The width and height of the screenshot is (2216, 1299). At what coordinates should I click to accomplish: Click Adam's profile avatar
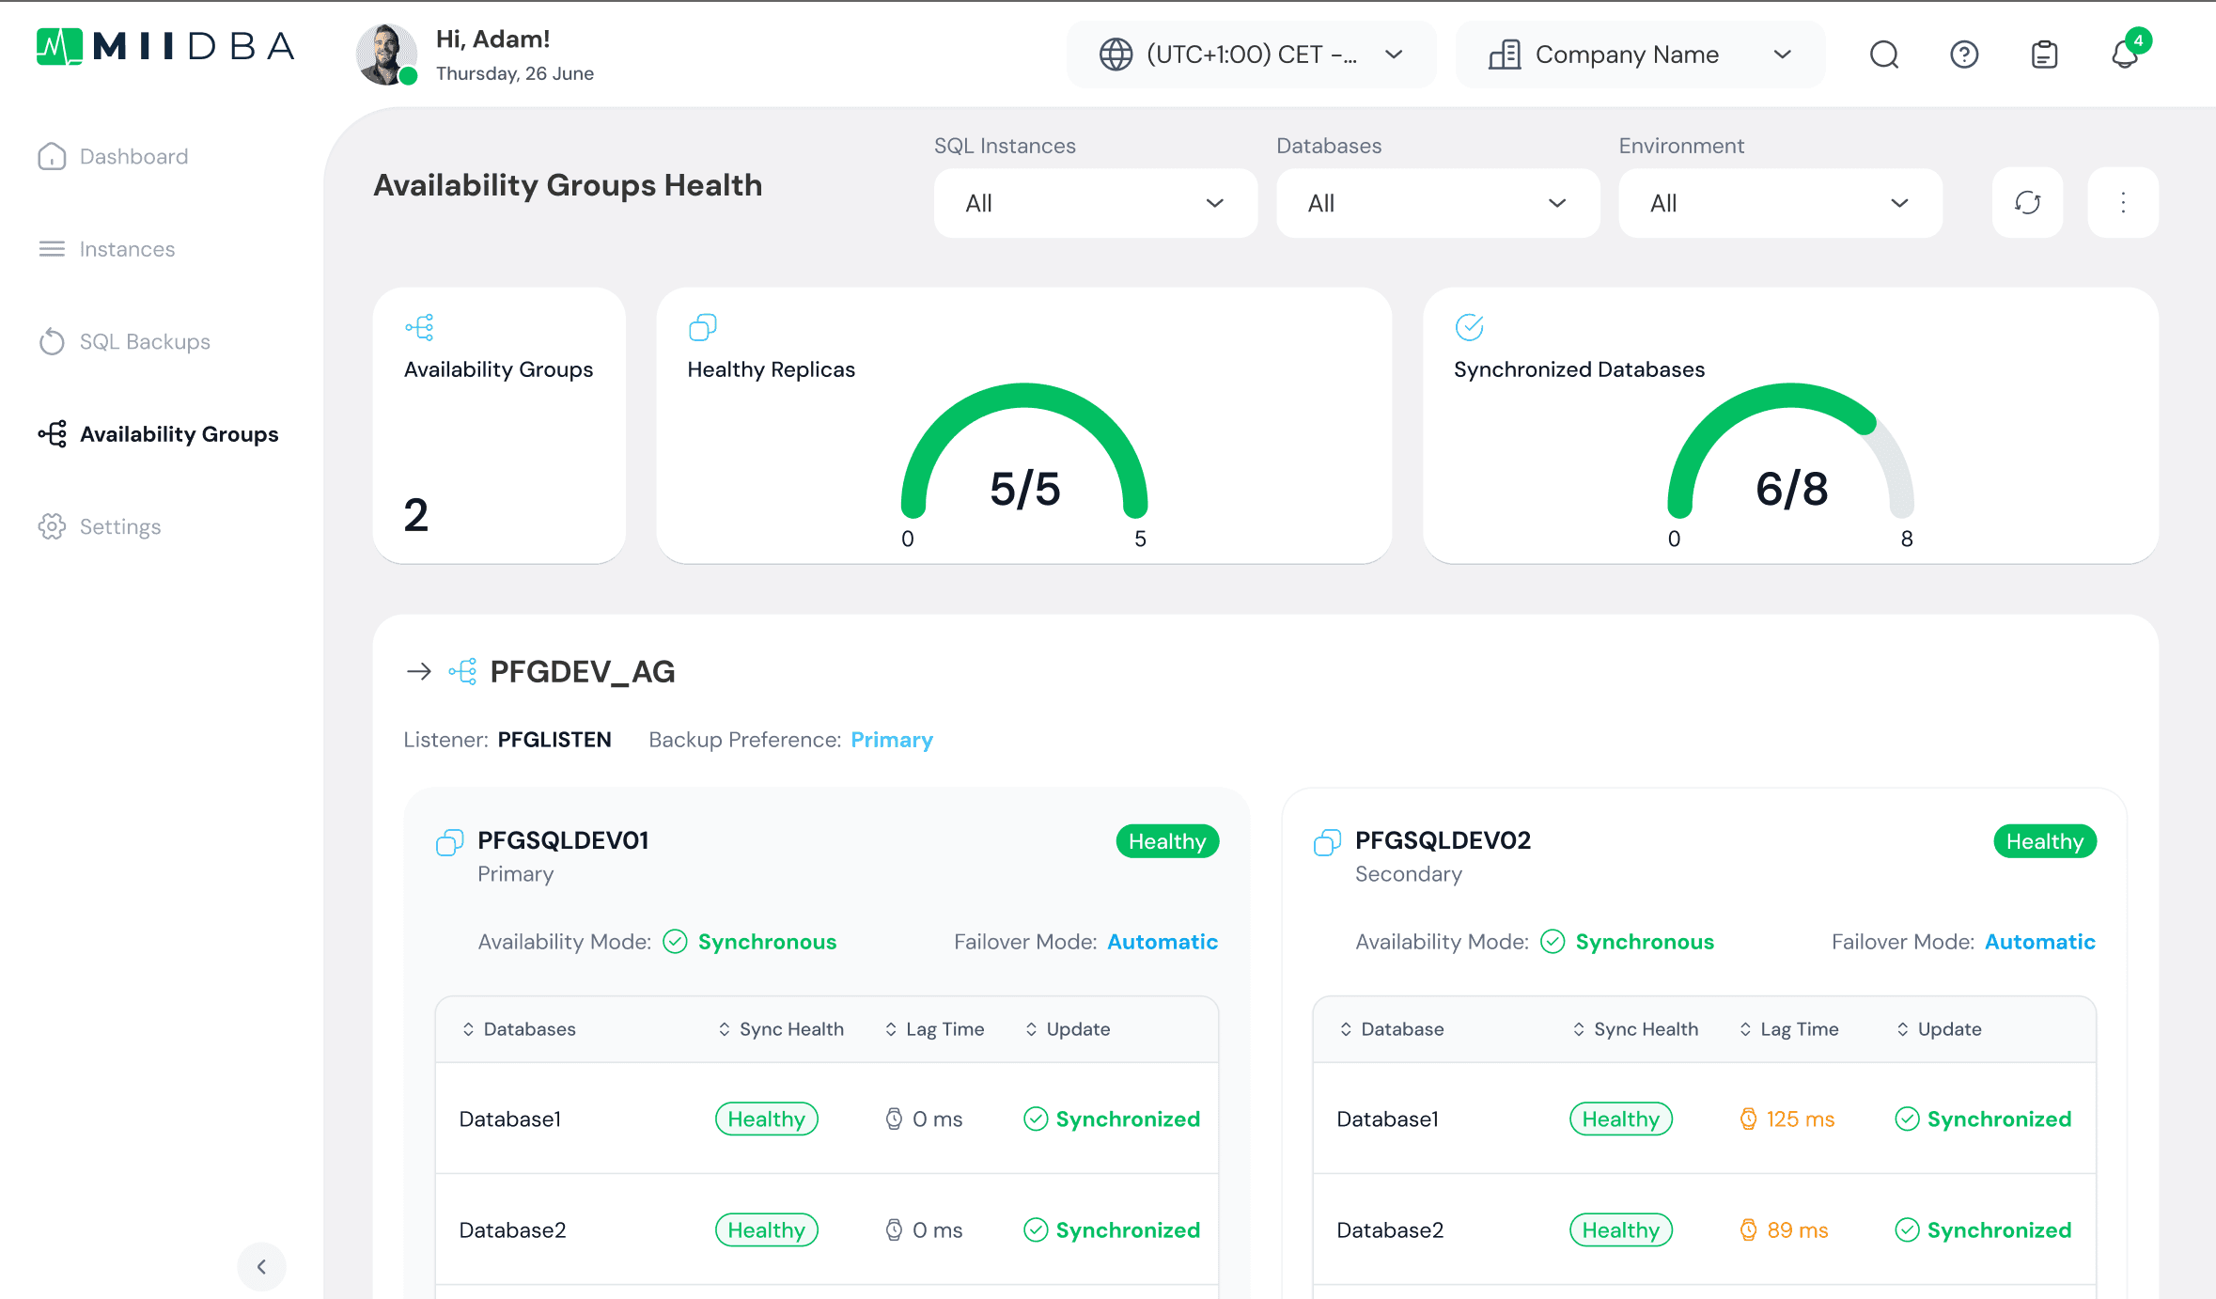coord(386,55)
